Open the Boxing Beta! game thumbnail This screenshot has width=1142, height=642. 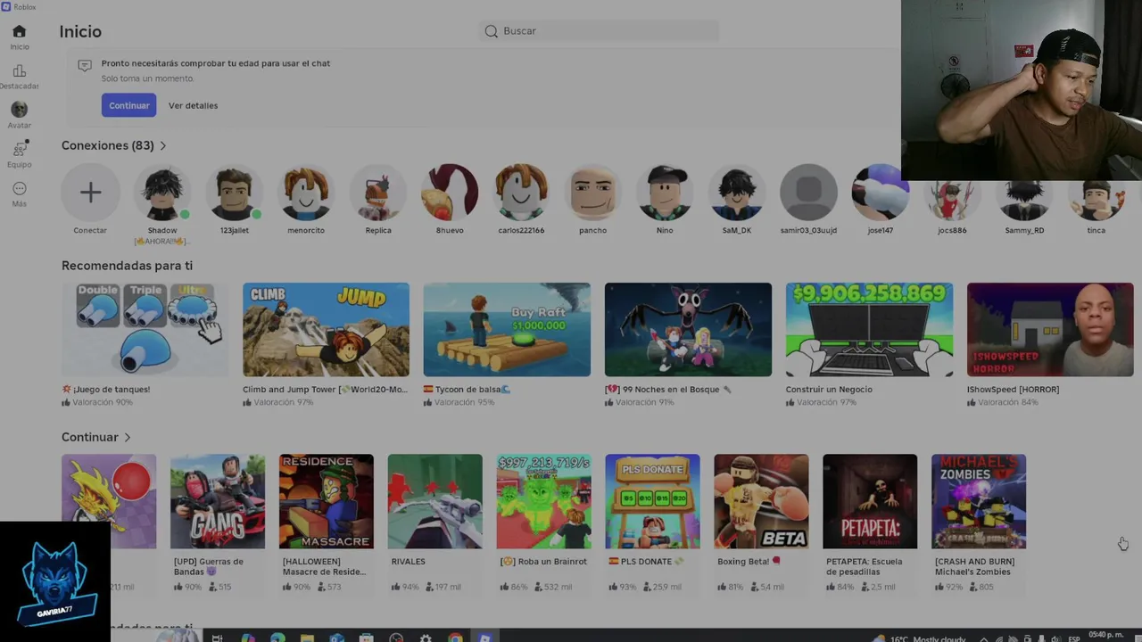click(x=761, y=501)
